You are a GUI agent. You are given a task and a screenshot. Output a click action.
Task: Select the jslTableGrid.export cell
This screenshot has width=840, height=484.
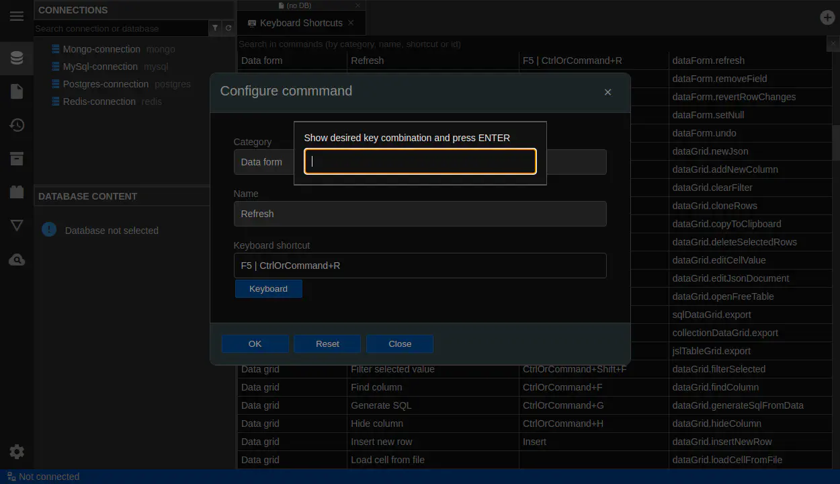click(750, 351)
